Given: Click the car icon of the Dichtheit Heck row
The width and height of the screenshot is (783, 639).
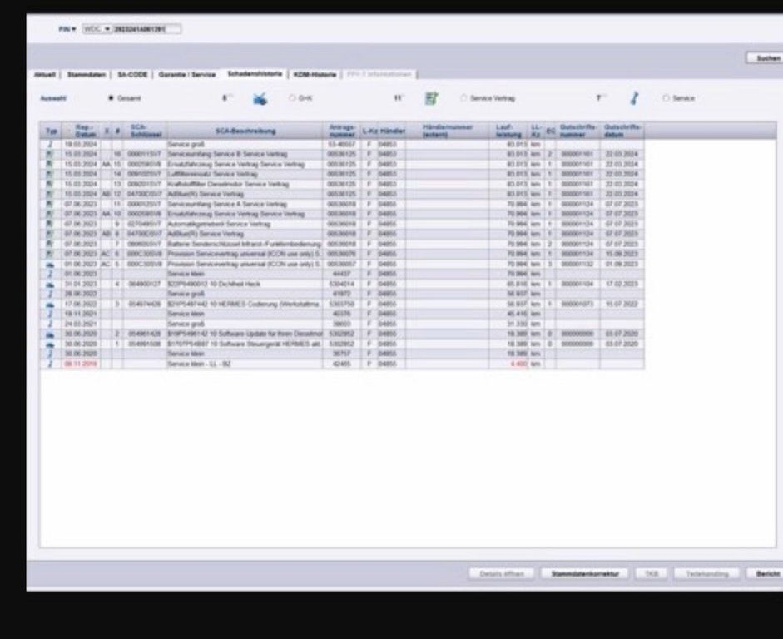Looking at the screenshot, I should click(51, 284).
